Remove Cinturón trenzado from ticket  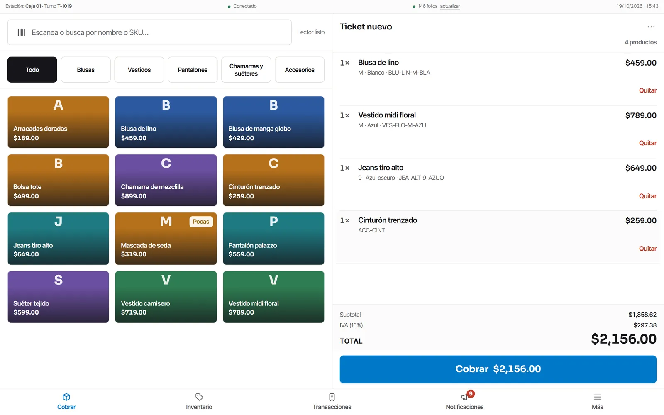click(647, 249)
